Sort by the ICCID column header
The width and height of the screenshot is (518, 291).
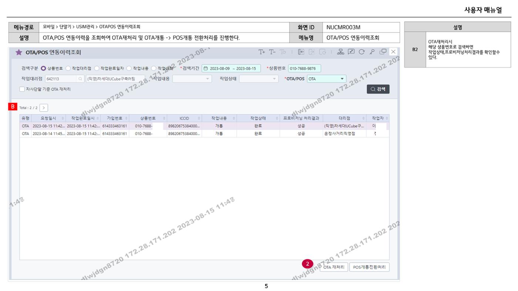tap(184, 118)
